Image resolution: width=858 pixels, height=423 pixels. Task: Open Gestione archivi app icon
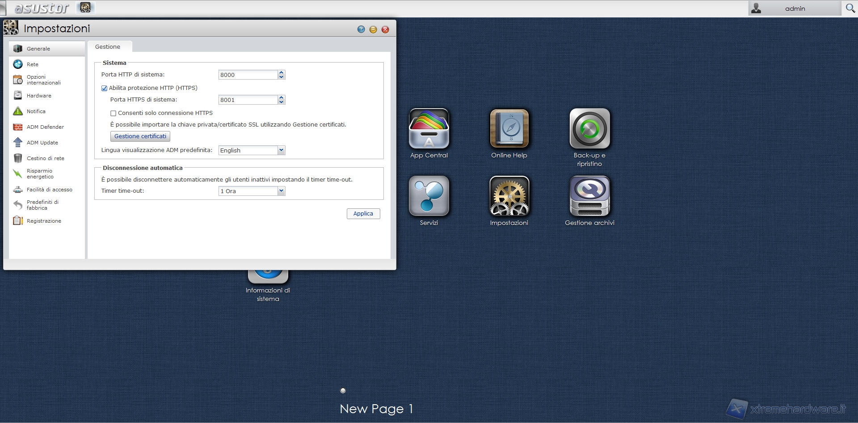click(589, 196)
